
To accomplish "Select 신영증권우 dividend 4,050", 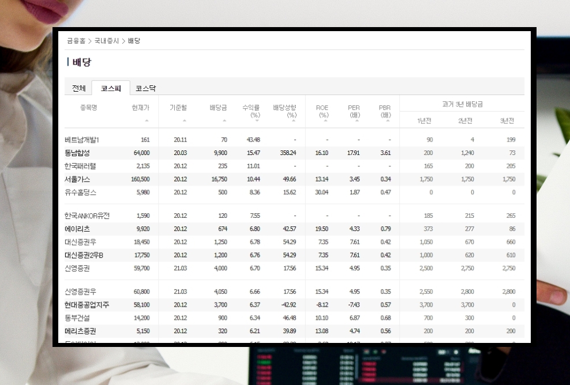I will (x=220, y=292).
